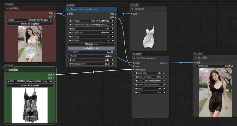The width and height of the screenshot is (237, 126).
Task: Click the right arrow on mask_grow
Action: (164, 73)
